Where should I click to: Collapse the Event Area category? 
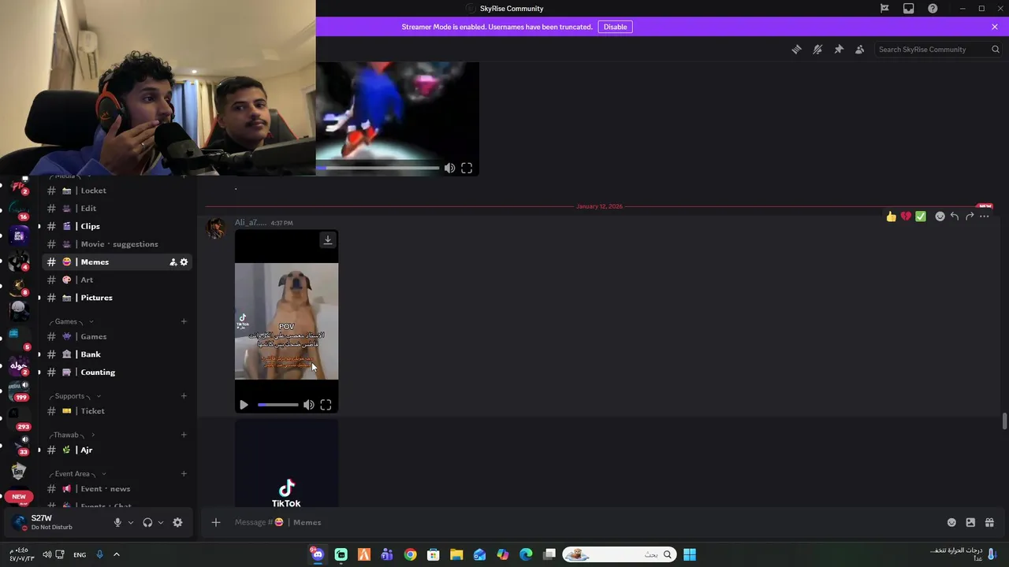tap(77, 474)
